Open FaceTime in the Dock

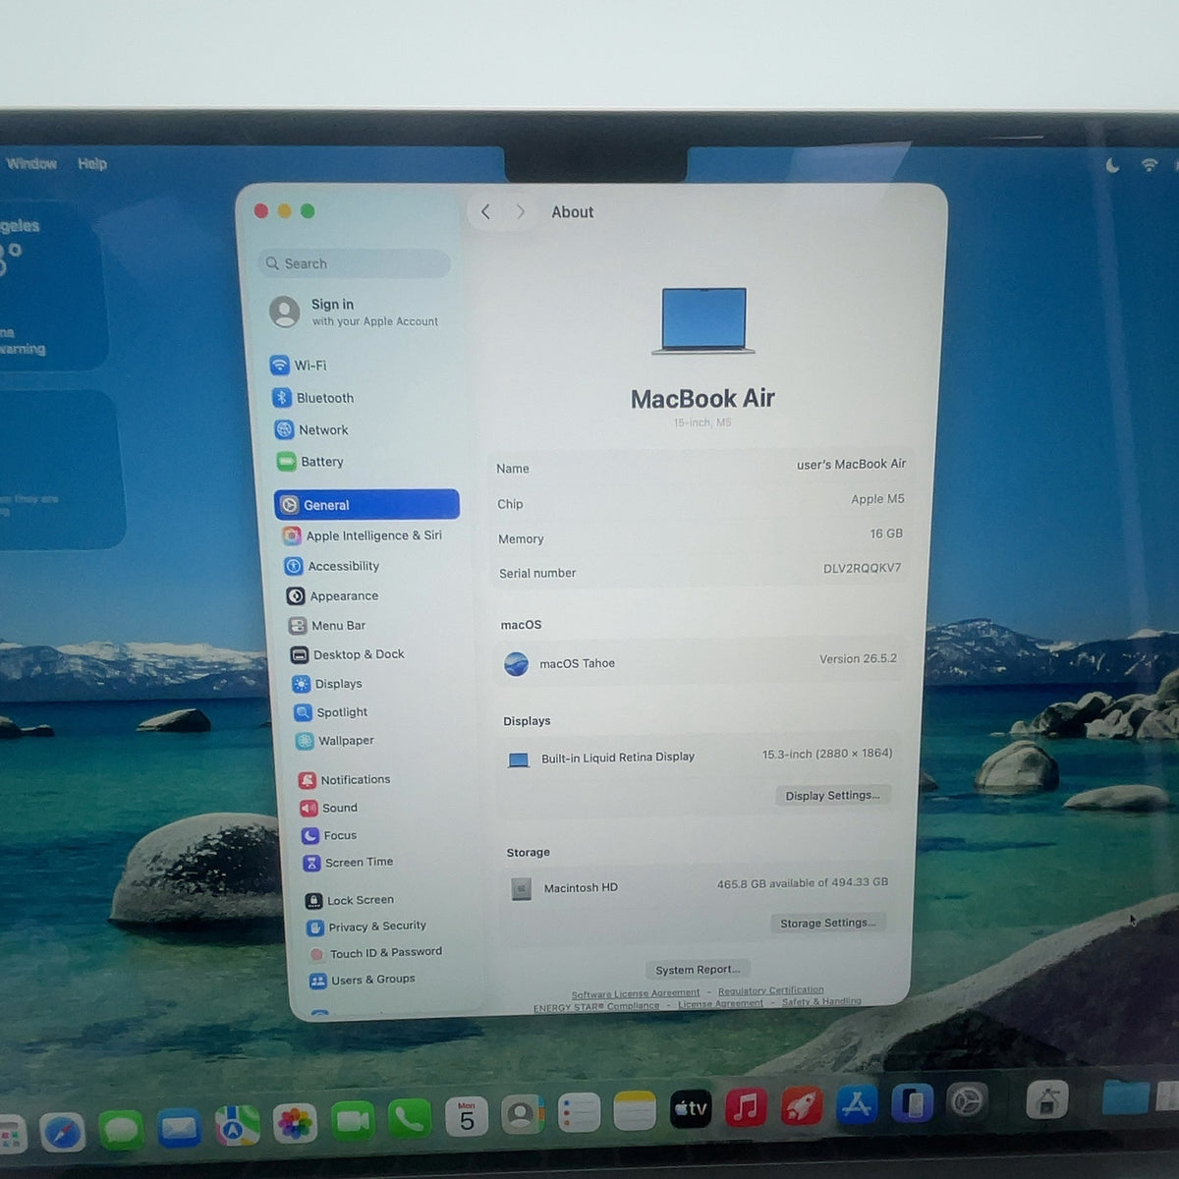[353, 1121]
